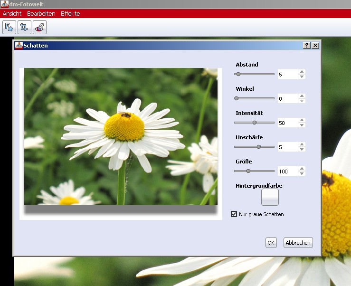Open the Effekte menu
This screenshot has height=286, width=351.
pos(70,14)
